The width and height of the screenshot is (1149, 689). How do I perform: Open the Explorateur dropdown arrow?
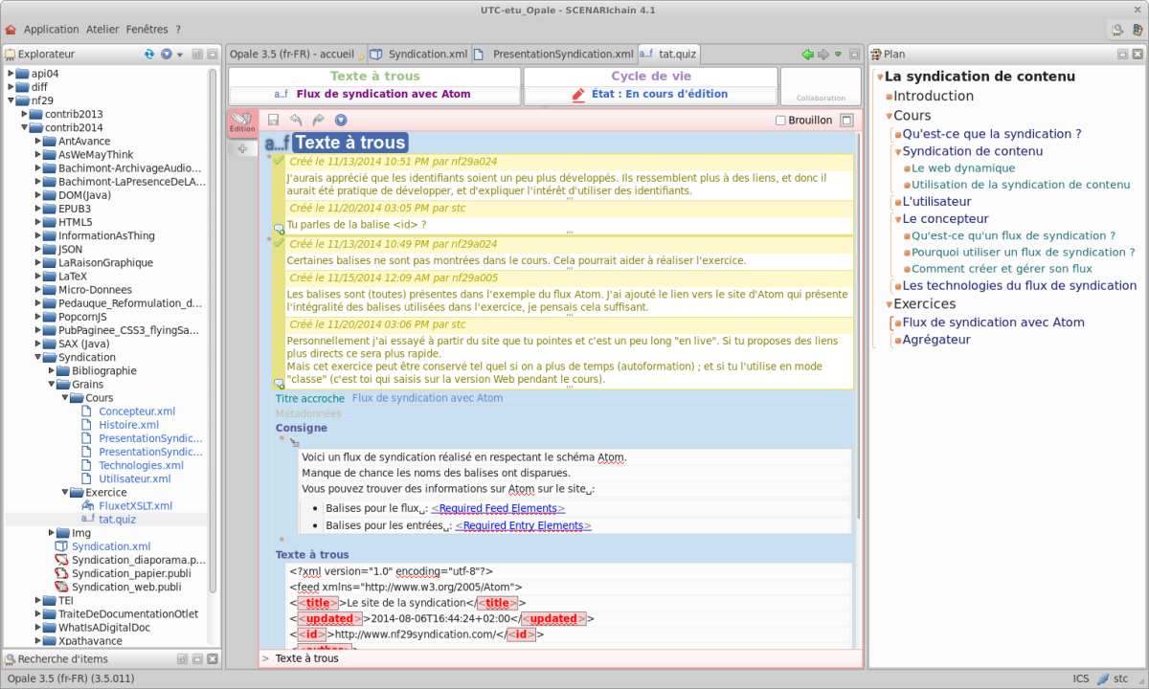coord(179,55)
